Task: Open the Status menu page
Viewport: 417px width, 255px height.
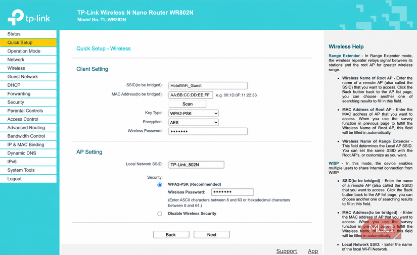Action: (x=28, y=34)
